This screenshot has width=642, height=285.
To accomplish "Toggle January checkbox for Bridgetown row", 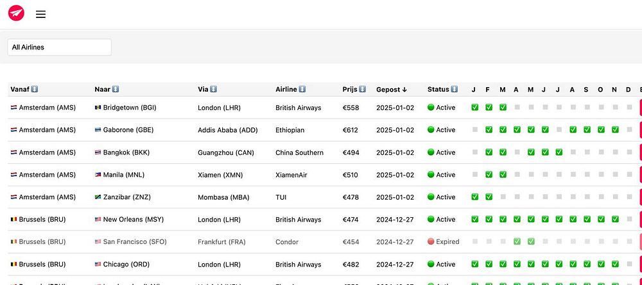I will [x=474, y=108].
